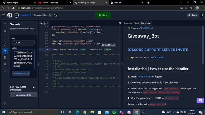This screenshot has height=115, width=205.
Task: Open the README.md preview link
Action: pos(147,28)
